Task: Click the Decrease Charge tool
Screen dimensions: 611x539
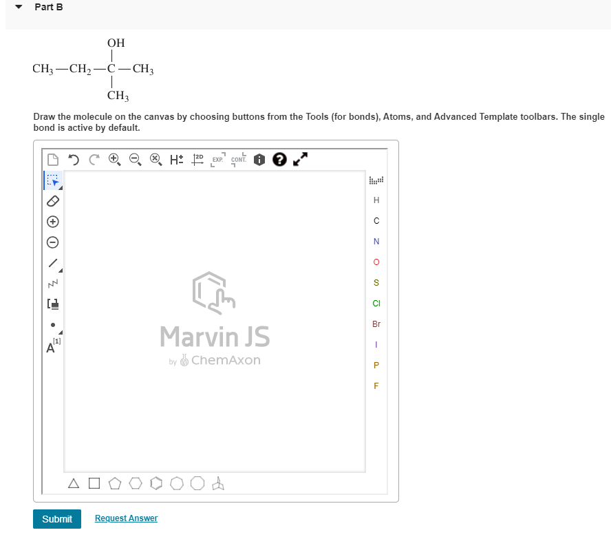Action: (52, 242)
